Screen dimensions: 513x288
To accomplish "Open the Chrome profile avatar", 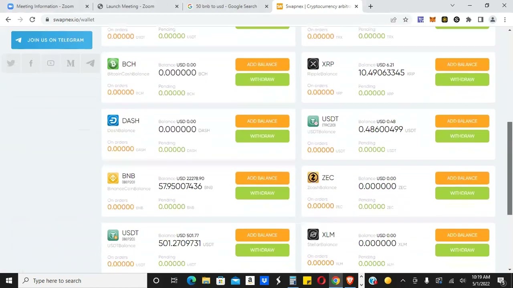I will coord(493,20).
